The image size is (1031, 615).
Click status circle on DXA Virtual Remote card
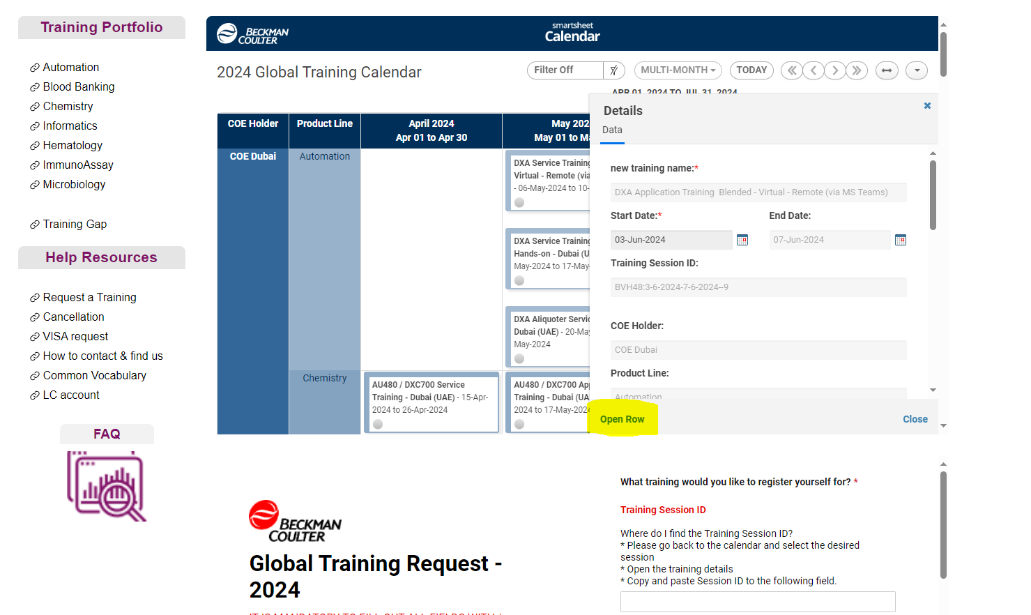pyautogui.click(x=519, y=202)
